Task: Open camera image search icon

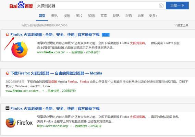Action: [x=161, y=5]
